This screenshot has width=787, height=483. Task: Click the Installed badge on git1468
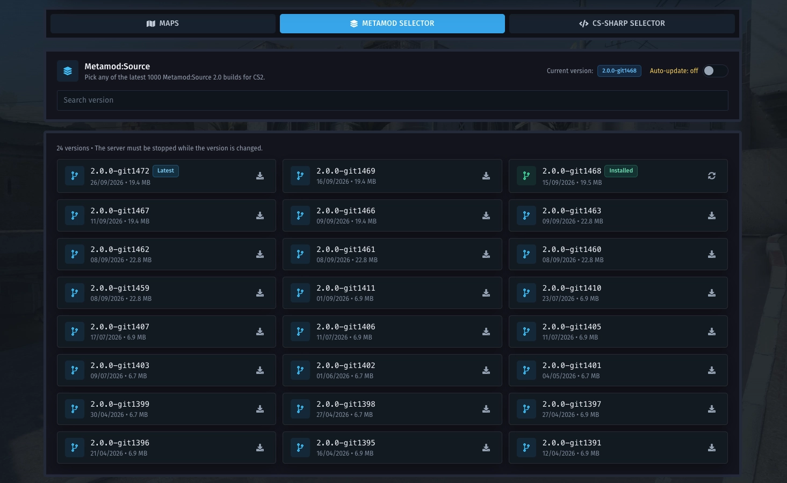coord(621,171)
